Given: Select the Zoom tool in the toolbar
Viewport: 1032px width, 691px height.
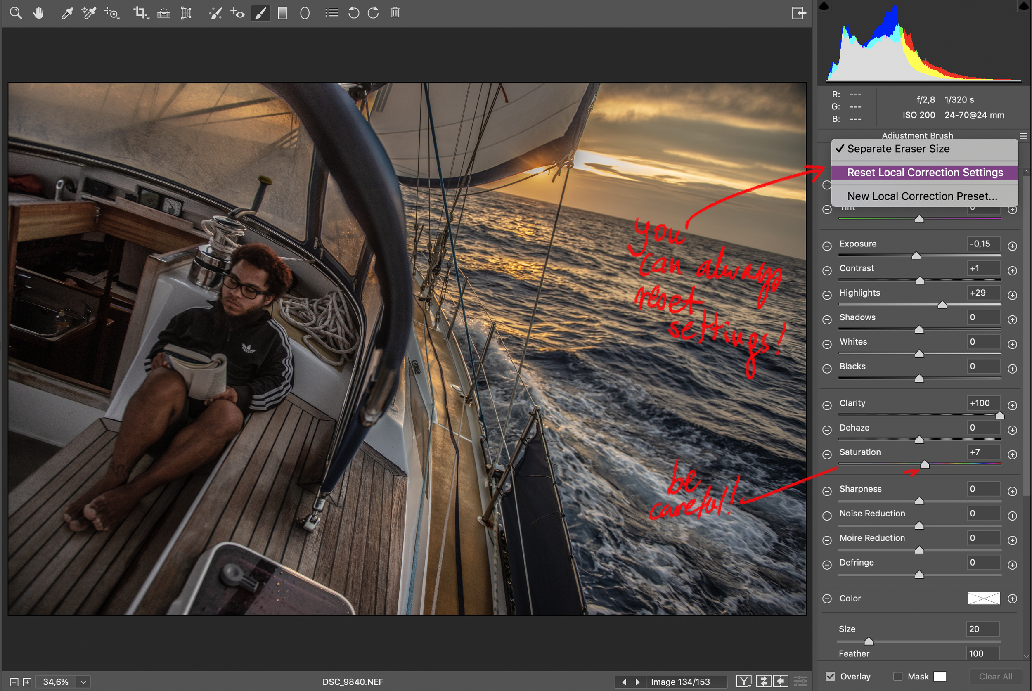Looking at the screenshot, I should click(16, 13).
